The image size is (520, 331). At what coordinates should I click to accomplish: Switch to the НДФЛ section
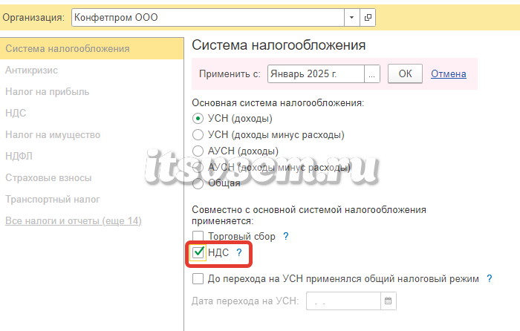pos(19,156)
